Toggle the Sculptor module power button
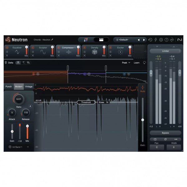This screenshot has height=187, width=187. (x=33, y=48)
